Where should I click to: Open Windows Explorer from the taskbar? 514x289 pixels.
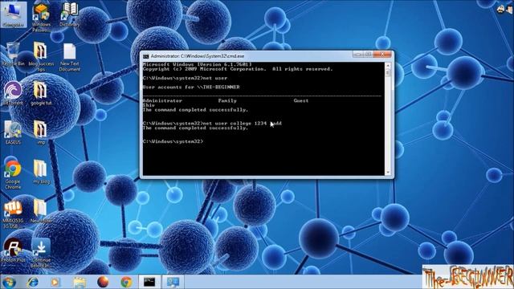(80, 282)
